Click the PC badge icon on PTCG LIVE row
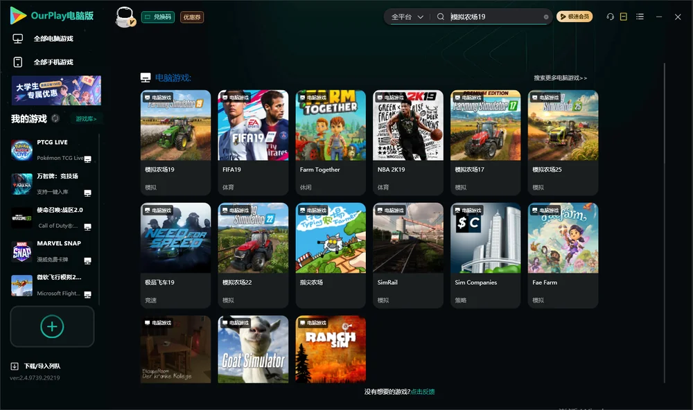Screen dimensions: 693x410 (87, 159)
